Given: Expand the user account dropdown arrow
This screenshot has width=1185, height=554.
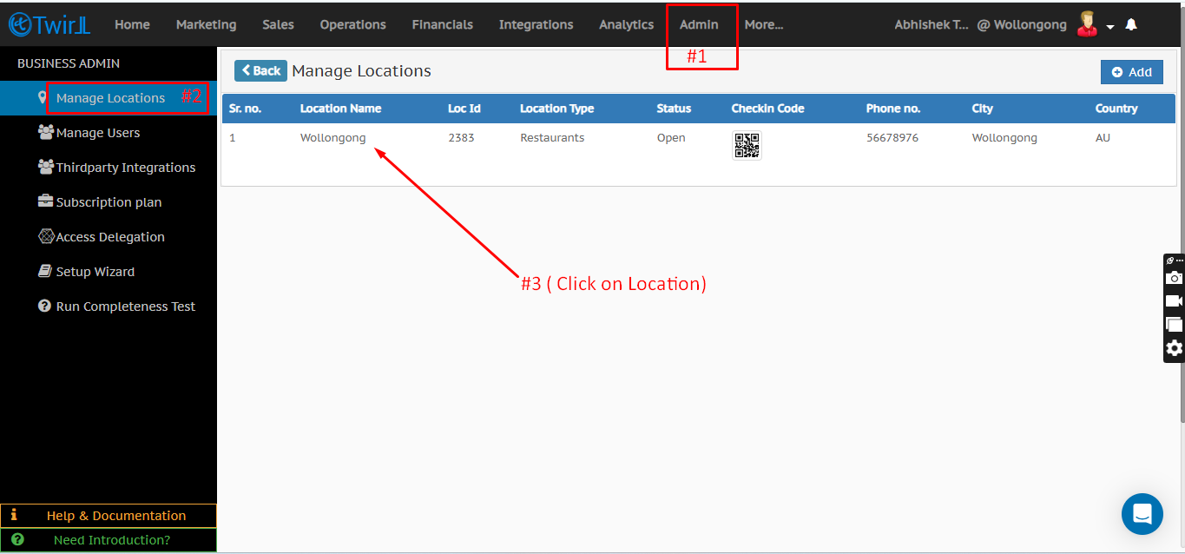Looking at the screenshot, I should (1110, 27).
